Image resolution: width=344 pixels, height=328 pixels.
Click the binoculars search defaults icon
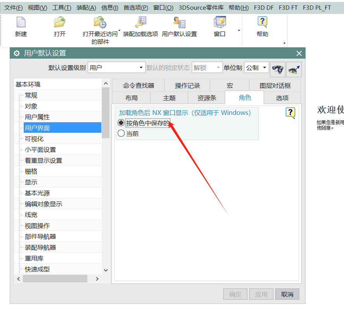(278, 69)
